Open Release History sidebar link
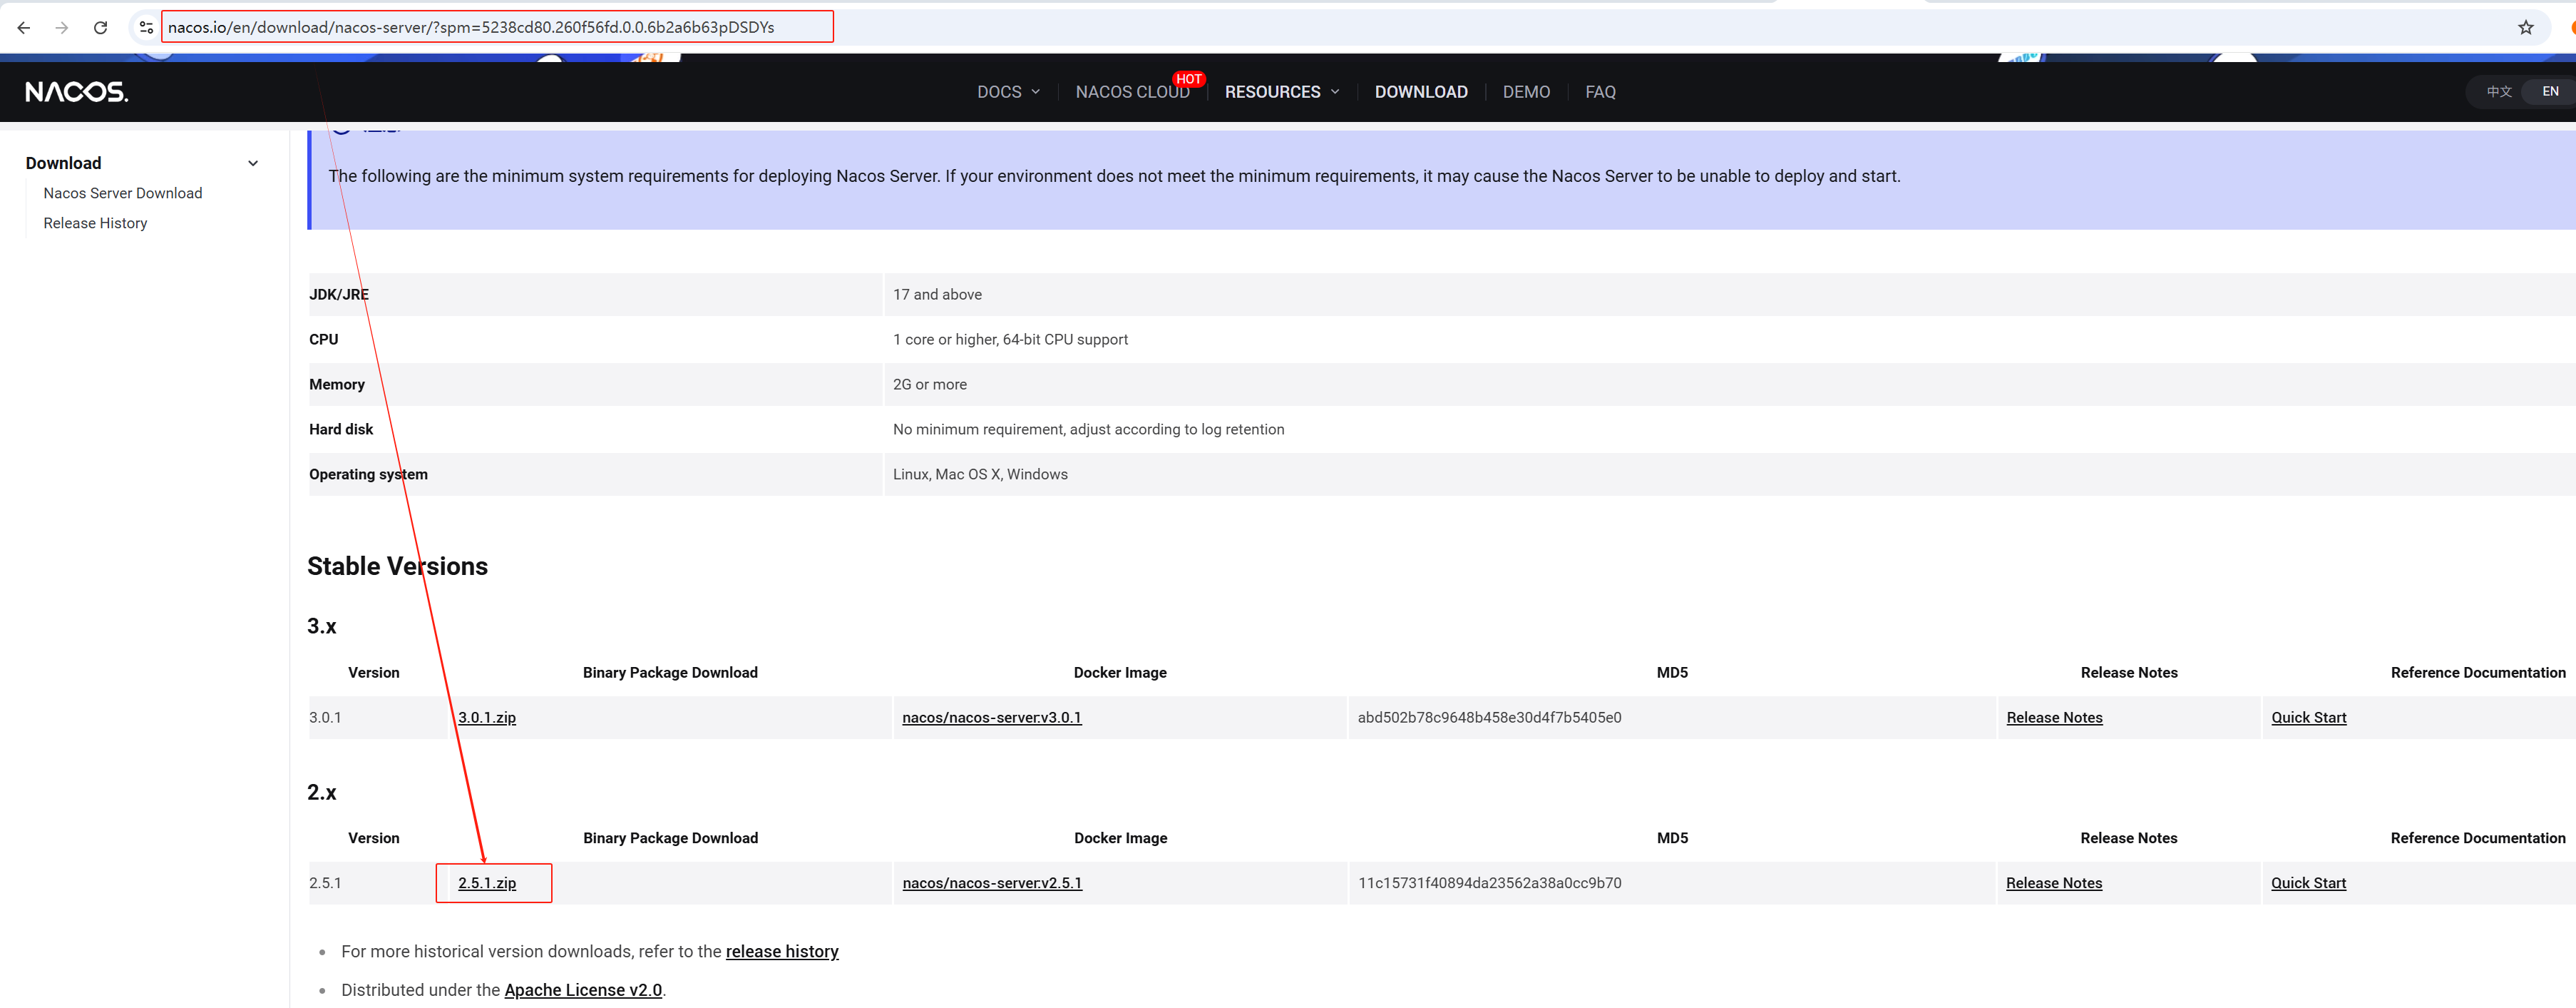The image size is (2576, 1008). [95, 223]
